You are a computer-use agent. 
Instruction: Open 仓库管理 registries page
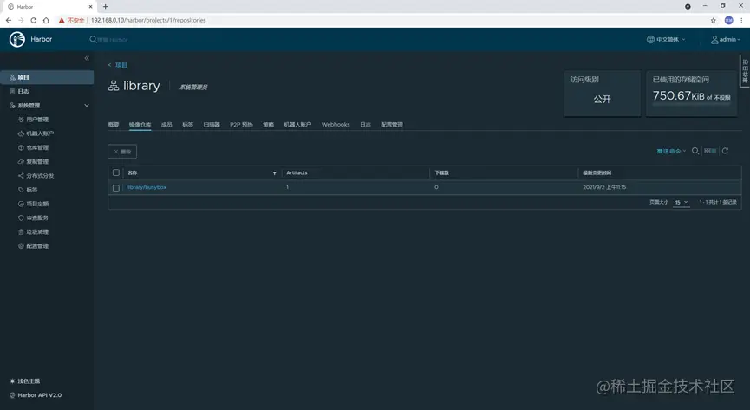[37, 148]
